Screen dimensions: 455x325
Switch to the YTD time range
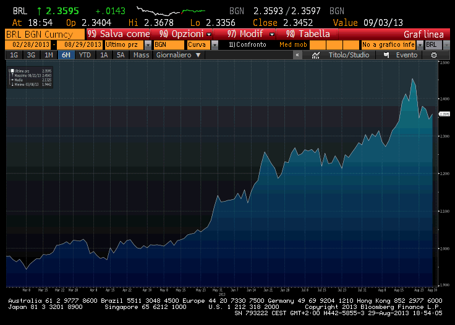click(84, 55)
